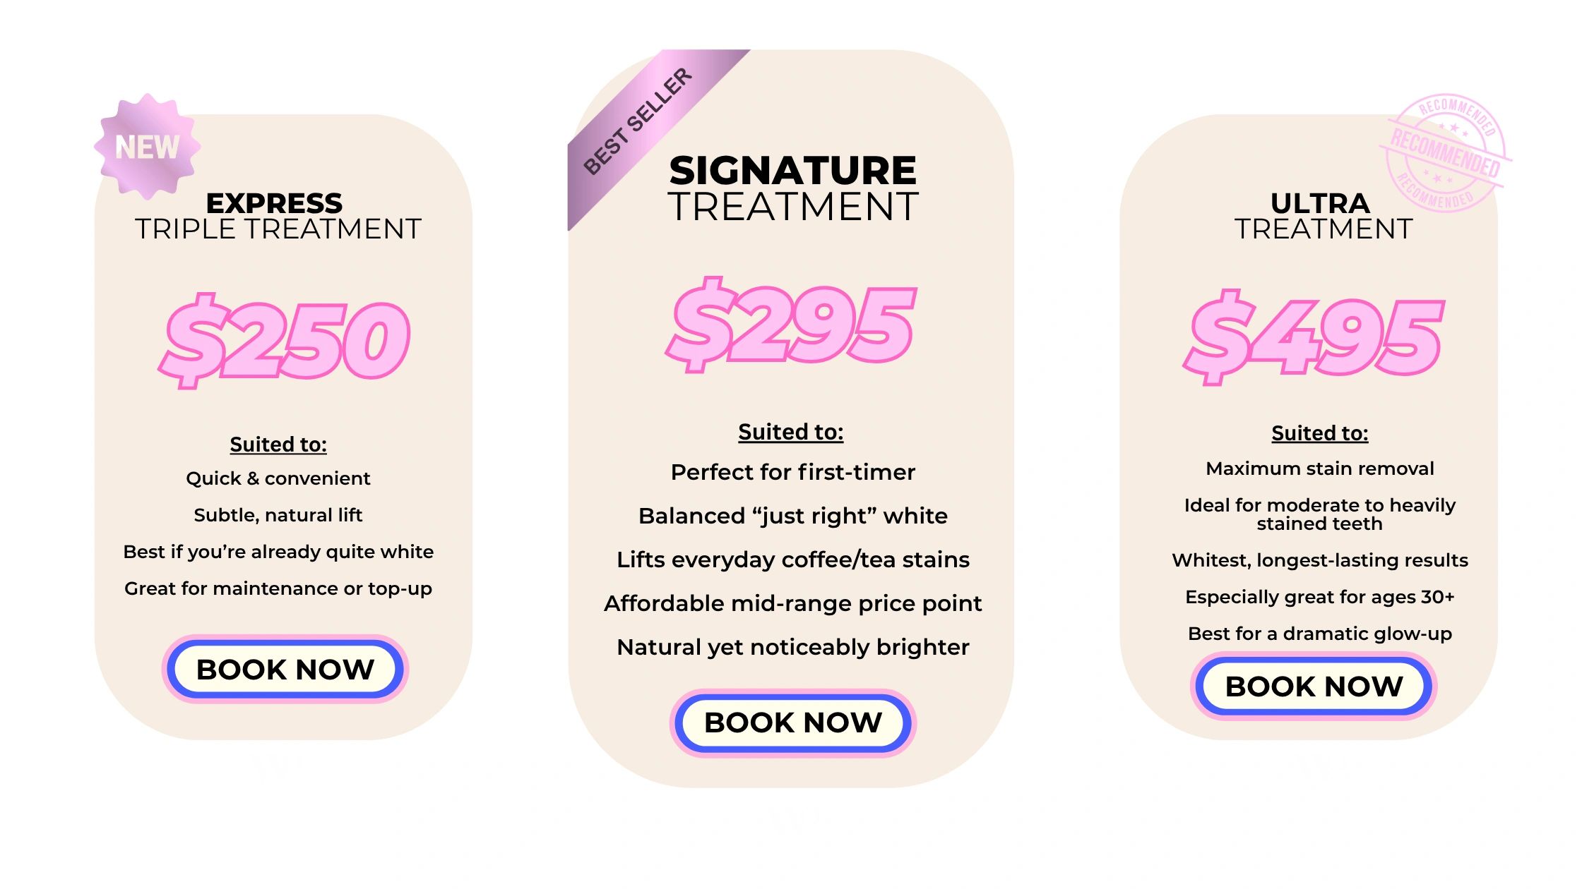
Task: Click the $250 price graphic
Action: (x=285, y=341)
